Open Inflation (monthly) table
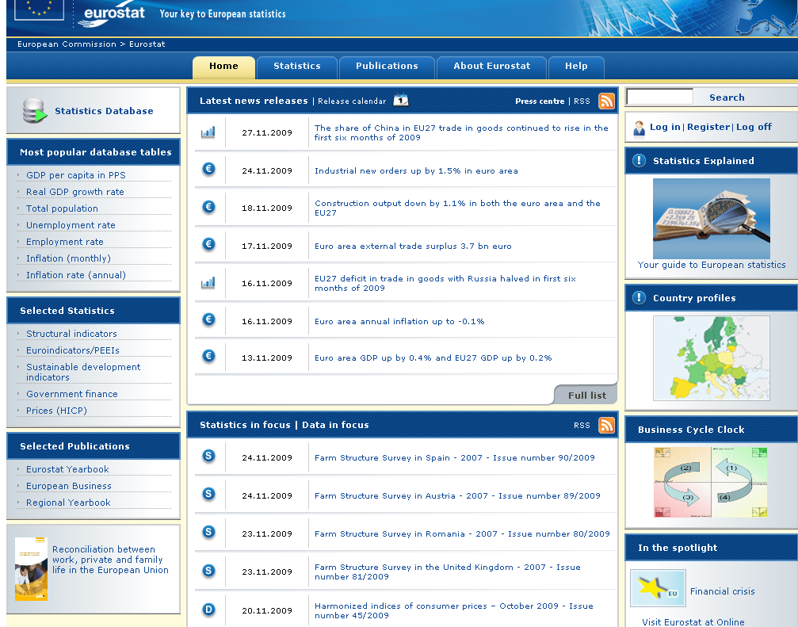The image size is (798, 627). pyautogui.click(x=68, y=258)
